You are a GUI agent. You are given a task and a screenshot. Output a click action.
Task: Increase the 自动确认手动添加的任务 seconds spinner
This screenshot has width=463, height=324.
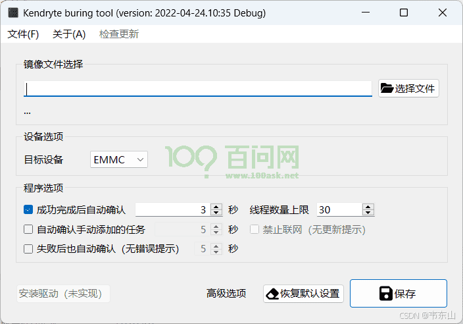coord(216,227)
